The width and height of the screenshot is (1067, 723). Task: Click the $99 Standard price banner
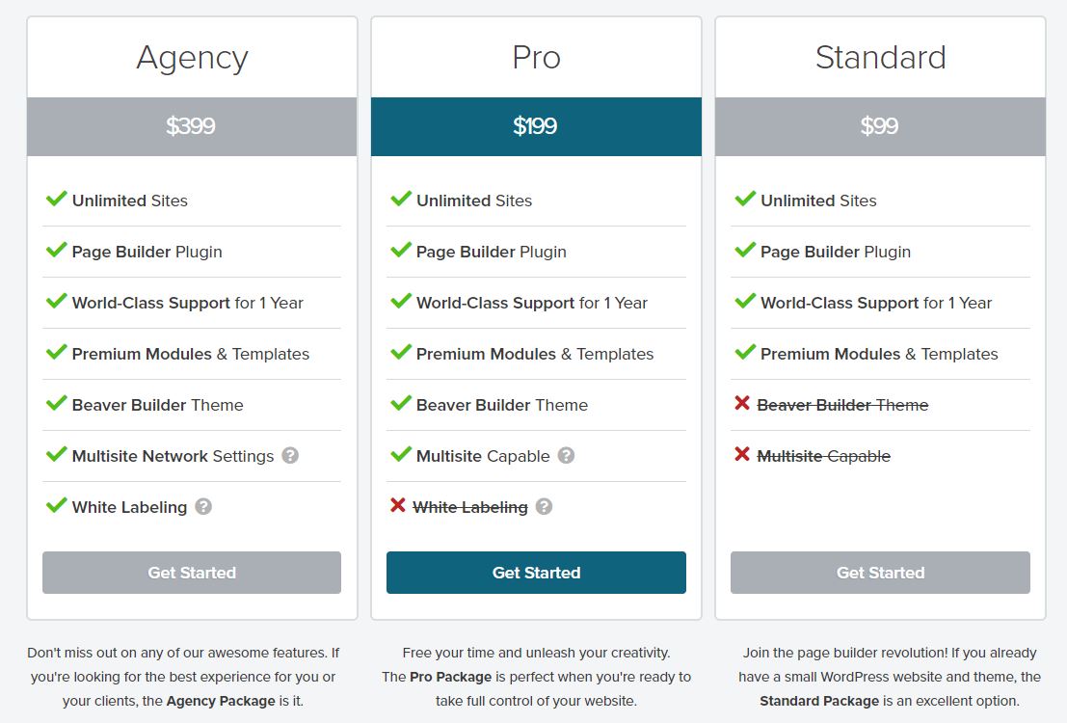pos(881,126)
